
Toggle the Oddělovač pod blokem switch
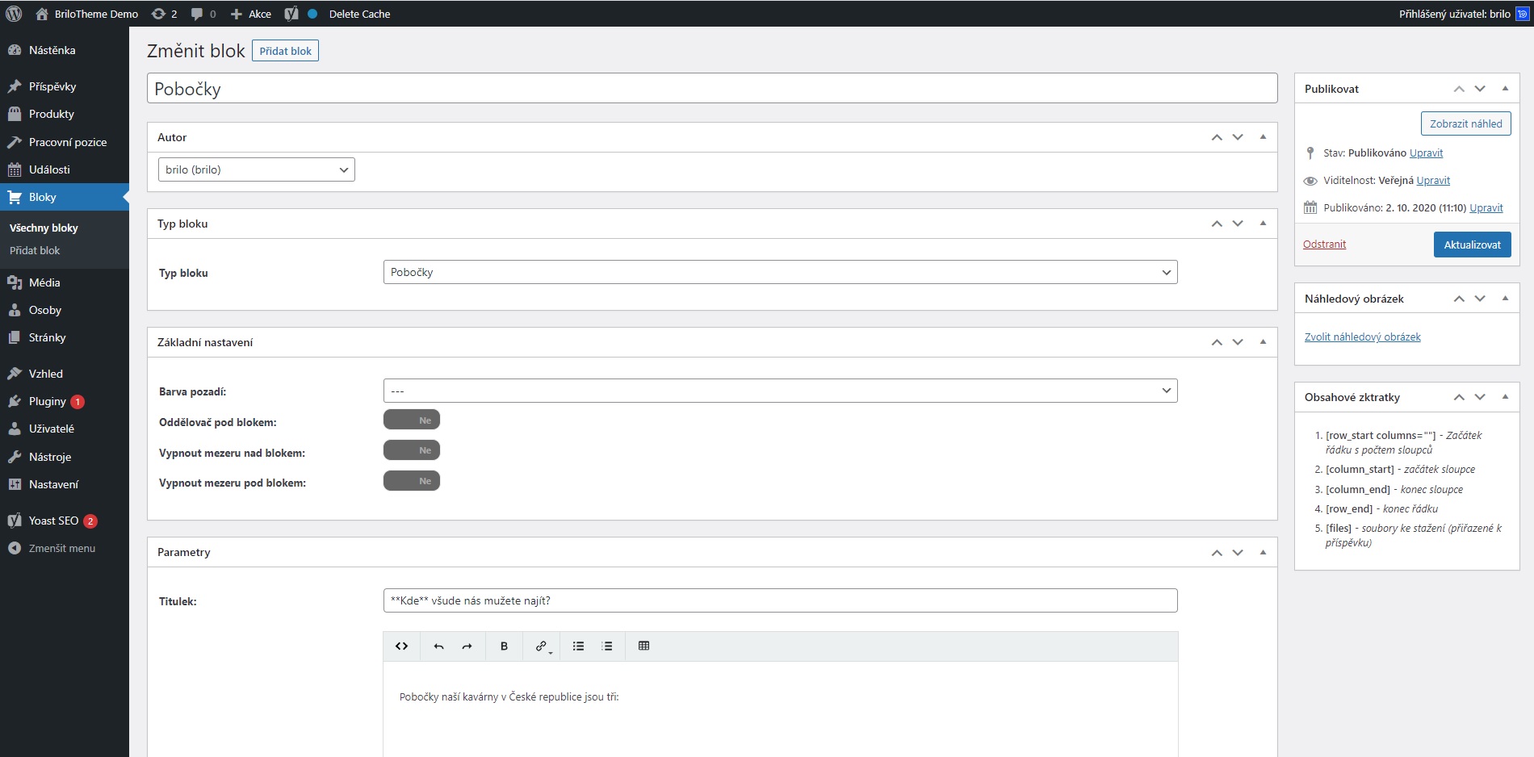coord(411,420)
